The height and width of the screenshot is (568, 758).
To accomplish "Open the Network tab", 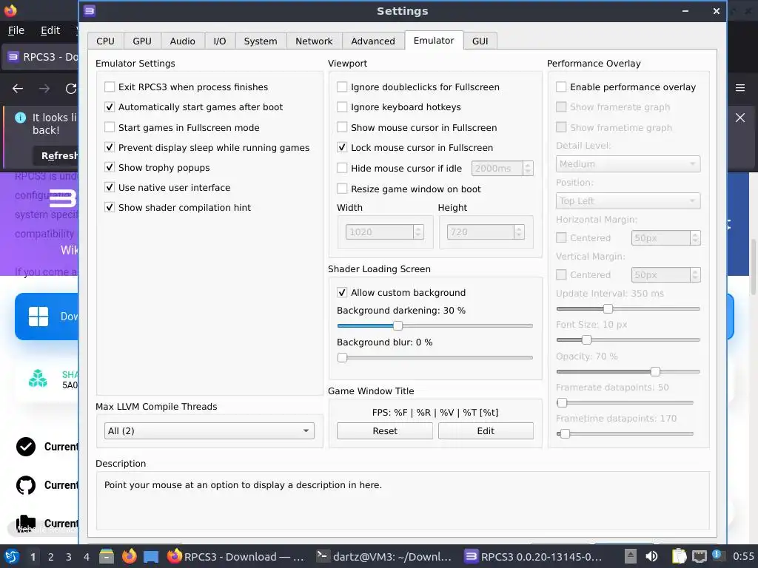I will click(314, 41).
